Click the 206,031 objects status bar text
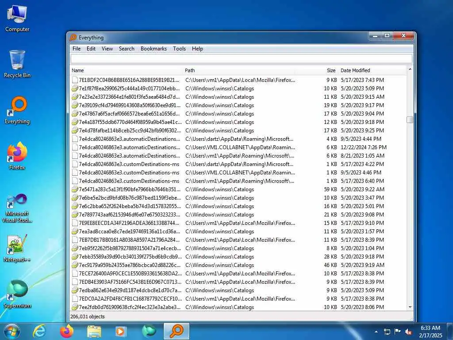 88,317
